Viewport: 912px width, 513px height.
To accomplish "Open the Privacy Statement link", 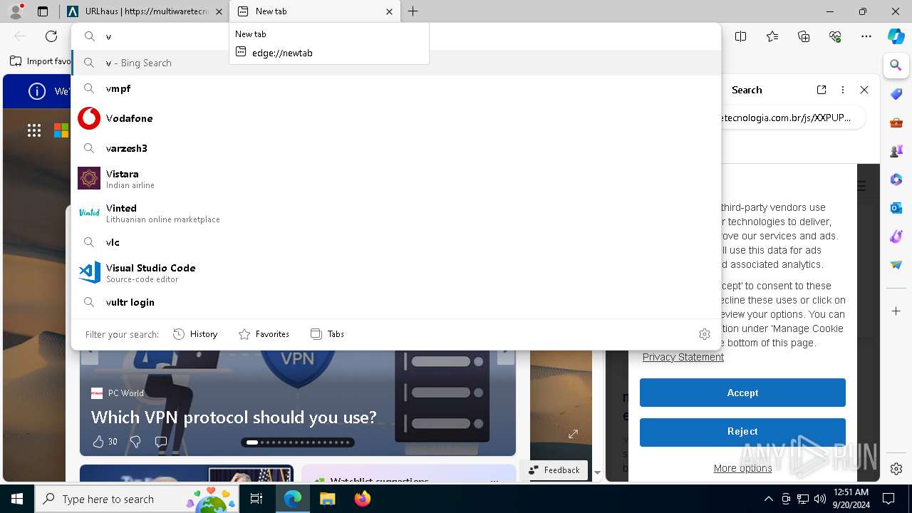I will tap(683, 357).
